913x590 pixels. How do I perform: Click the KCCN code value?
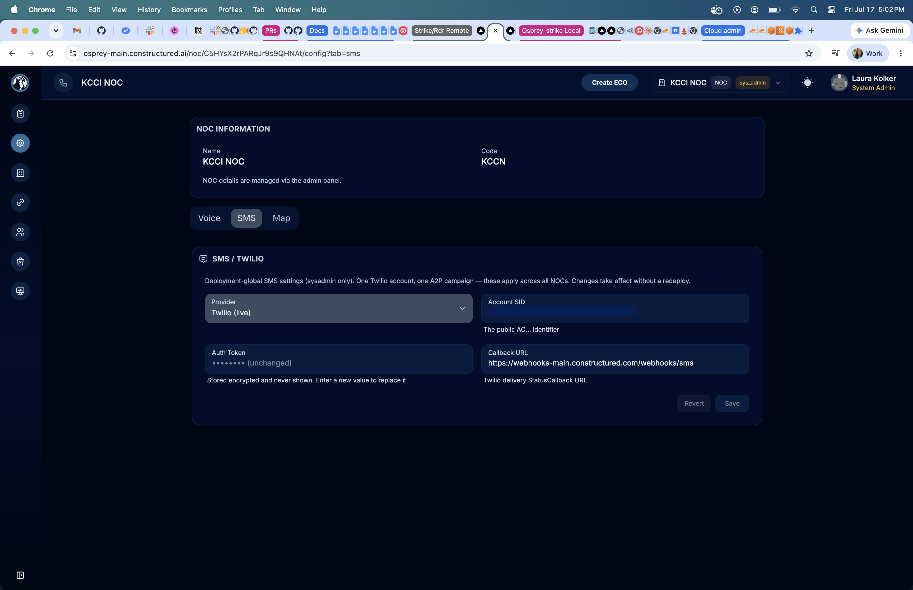(x=493, y=162)
